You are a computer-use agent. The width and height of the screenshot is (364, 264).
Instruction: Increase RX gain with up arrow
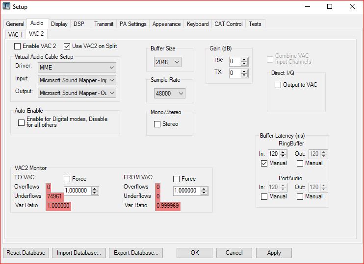pos(245,59)
